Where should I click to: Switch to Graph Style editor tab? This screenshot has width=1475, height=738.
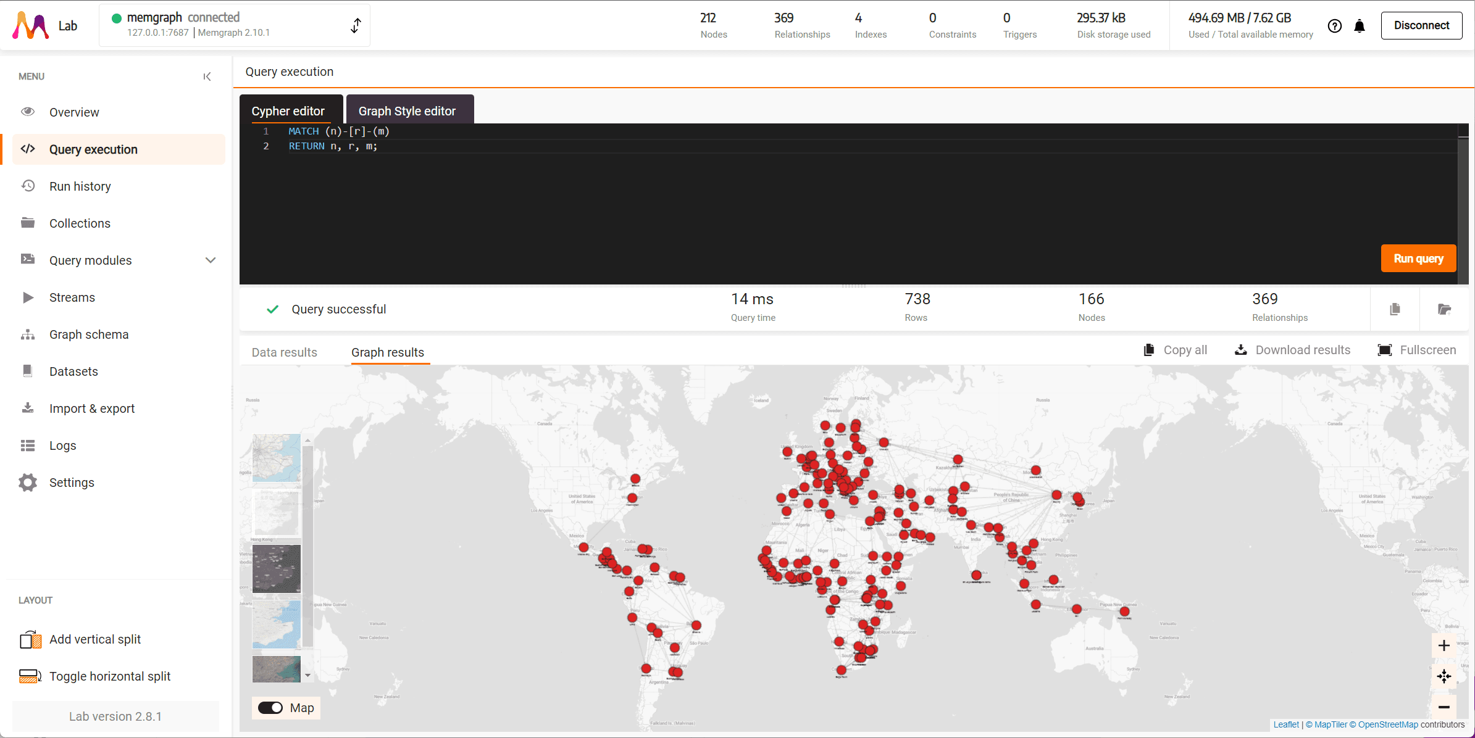[407, 110]
